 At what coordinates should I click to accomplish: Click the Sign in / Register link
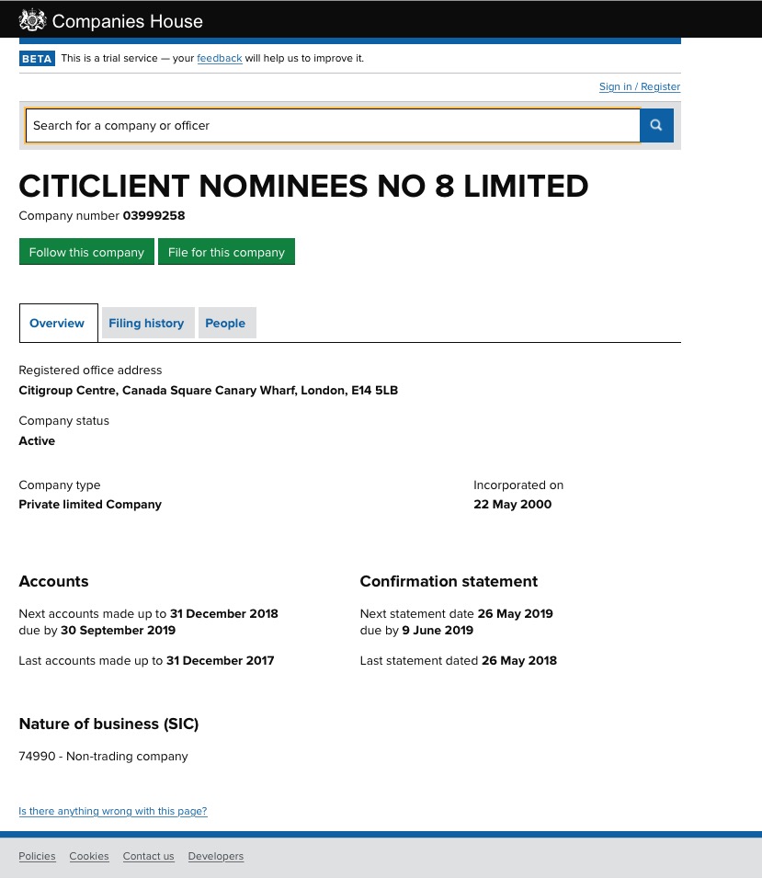pos(640,86)
